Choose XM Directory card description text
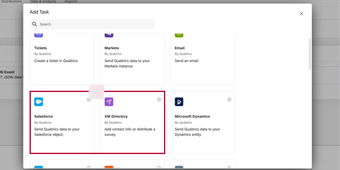 click(130, 132)
